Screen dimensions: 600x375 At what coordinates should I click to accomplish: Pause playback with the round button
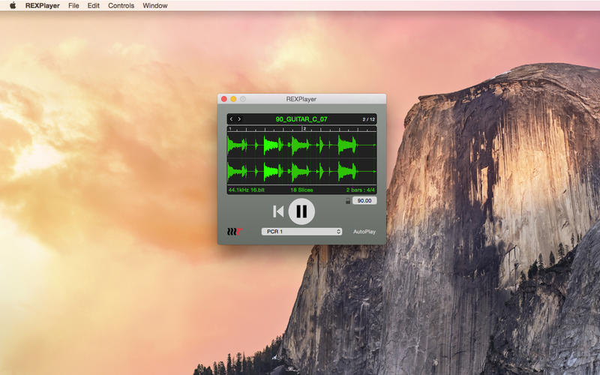[301, 211]
